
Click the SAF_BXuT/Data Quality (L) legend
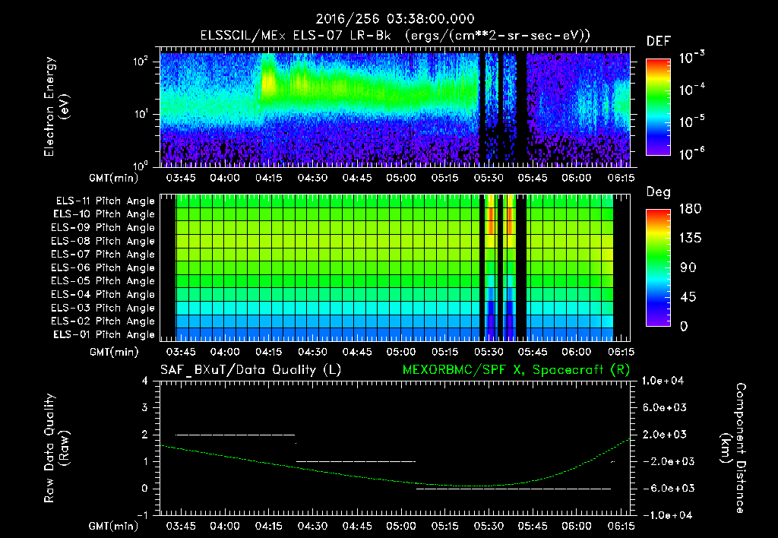(251, 370)
